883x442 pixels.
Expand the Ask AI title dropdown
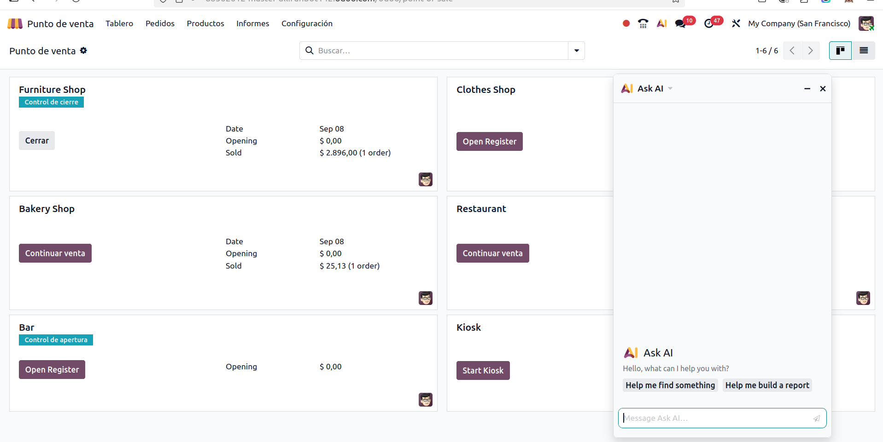click(x=670, y=88)
